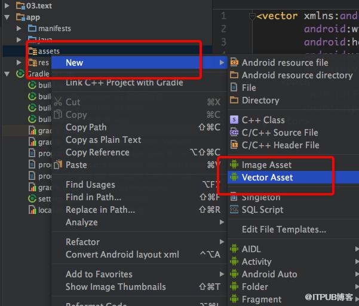This screenshot has height=306, width=359.
Task: Click the Cut scissors icon
Action: coord(58,102)
